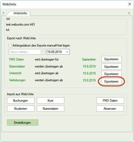
Task: Enable manual export start date checkbox
Action: 10,45
